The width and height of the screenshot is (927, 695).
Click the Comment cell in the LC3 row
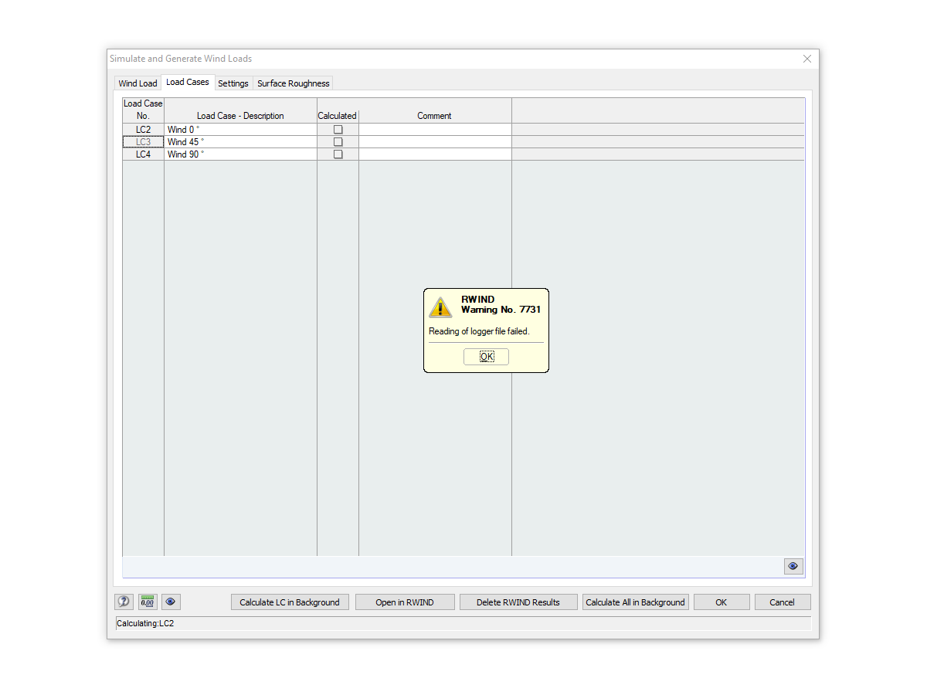pos(435,142)
